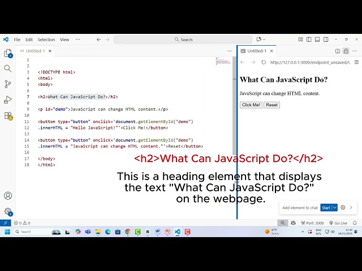Open the Selection menu
Screen dimensions: 362x271
[x=46, y=40]
